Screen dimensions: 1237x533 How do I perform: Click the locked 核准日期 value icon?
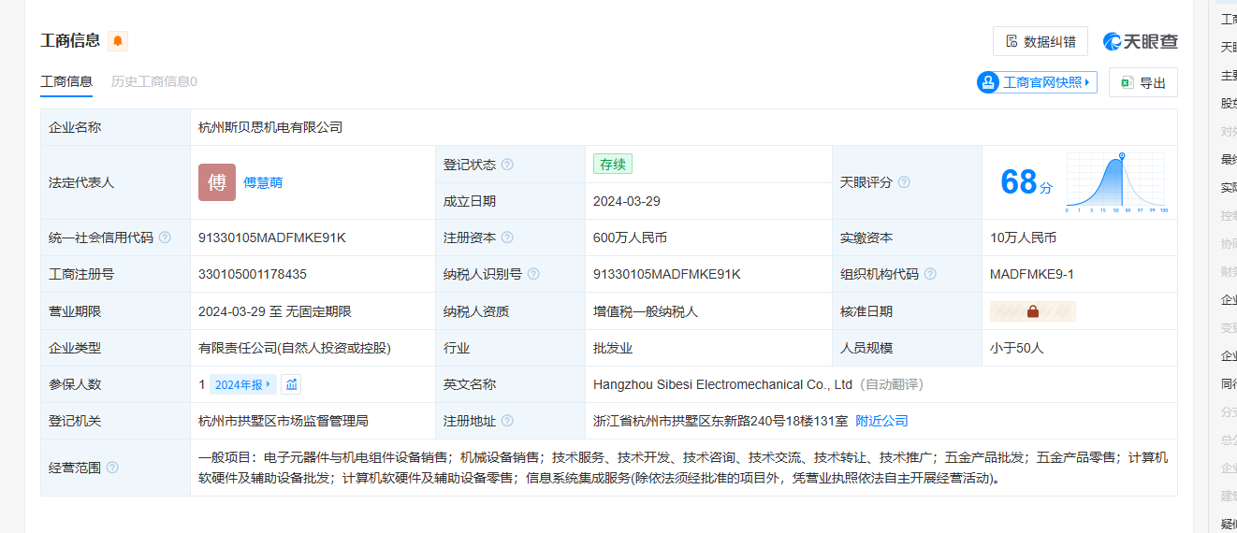[x=1033, y=311]
